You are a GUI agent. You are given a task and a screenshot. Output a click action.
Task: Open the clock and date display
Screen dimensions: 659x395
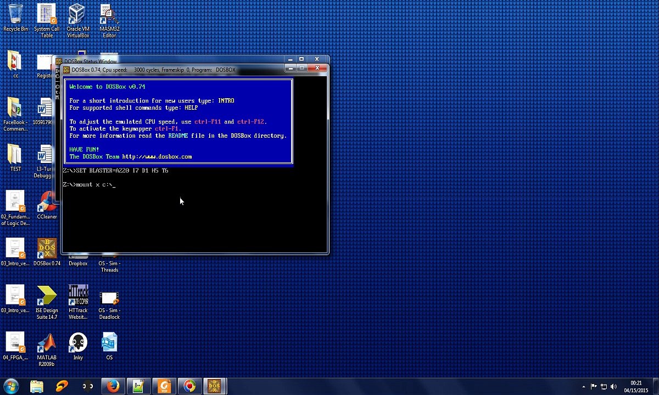pos(636,387)
